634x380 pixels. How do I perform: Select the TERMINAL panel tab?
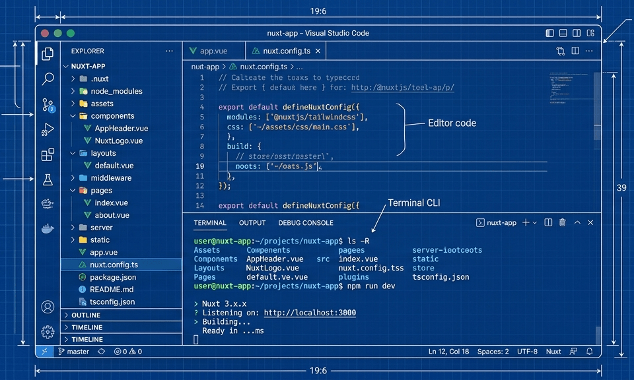pos(210,223)
